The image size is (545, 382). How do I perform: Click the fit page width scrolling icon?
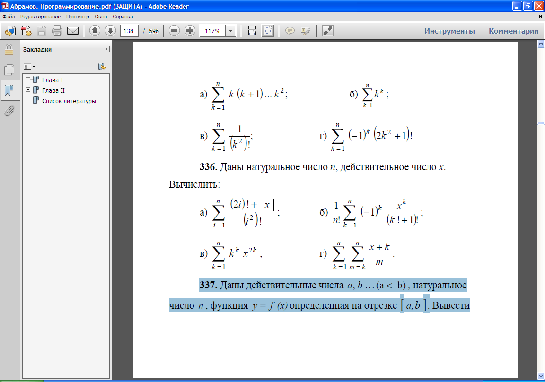(252, 31)
